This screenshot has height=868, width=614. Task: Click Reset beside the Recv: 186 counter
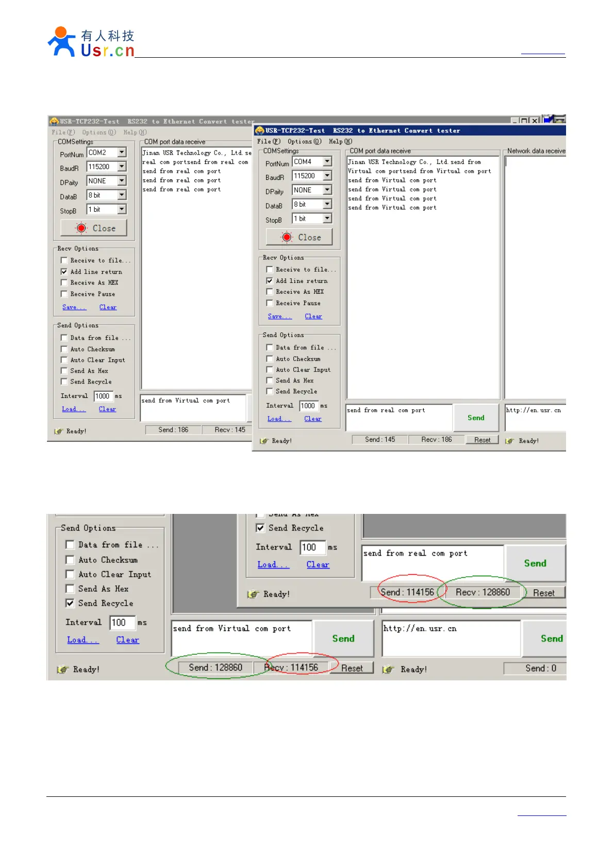(482, 440)
